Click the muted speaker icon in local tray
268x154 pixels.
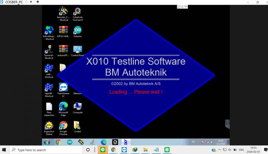pyautogui.click(x=230, y=150)
